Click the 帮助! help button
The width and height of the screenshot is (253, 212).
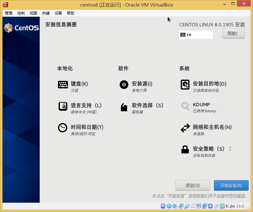coord(233,33)
